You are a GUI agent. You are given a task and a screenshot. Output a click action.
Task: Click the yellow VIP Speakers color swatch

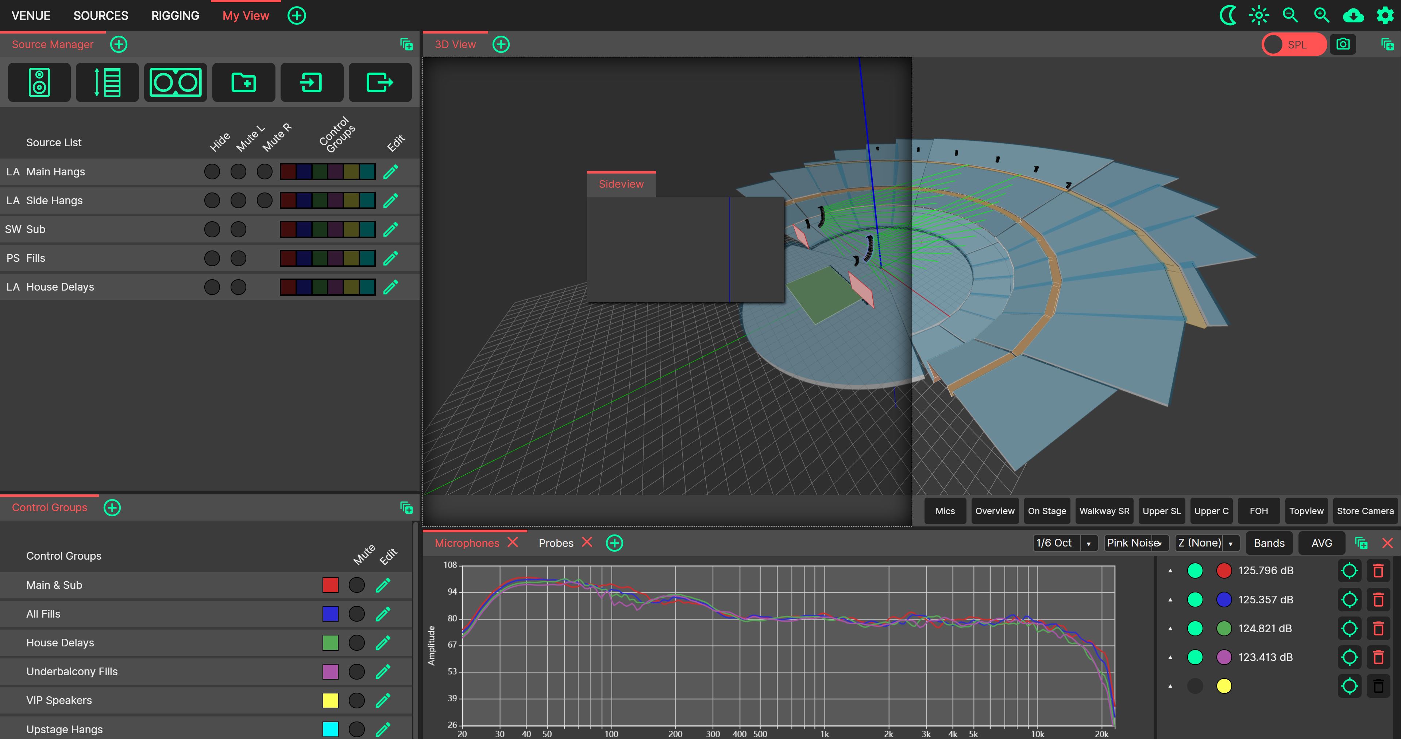coord(330,700)
